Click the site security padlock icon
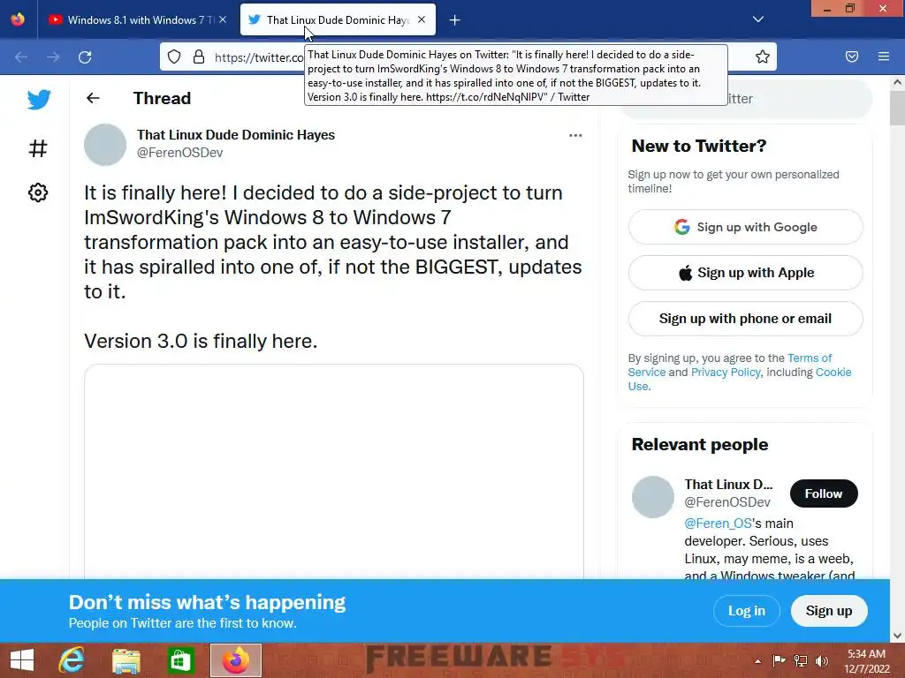This screenshot has width=905, height=678. pos(199,56)
